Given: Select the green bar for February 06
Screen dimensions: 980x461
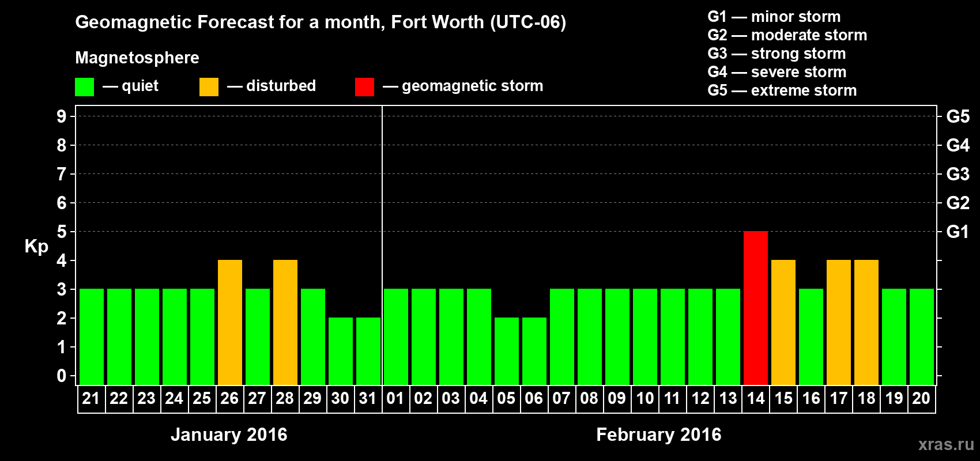Looking at the screenshot, I should tap(534, 351).
